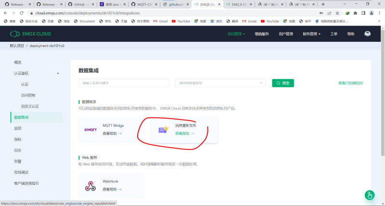Click the first Gmail bookmark
The image size is (385, 206).
[160, 21]
